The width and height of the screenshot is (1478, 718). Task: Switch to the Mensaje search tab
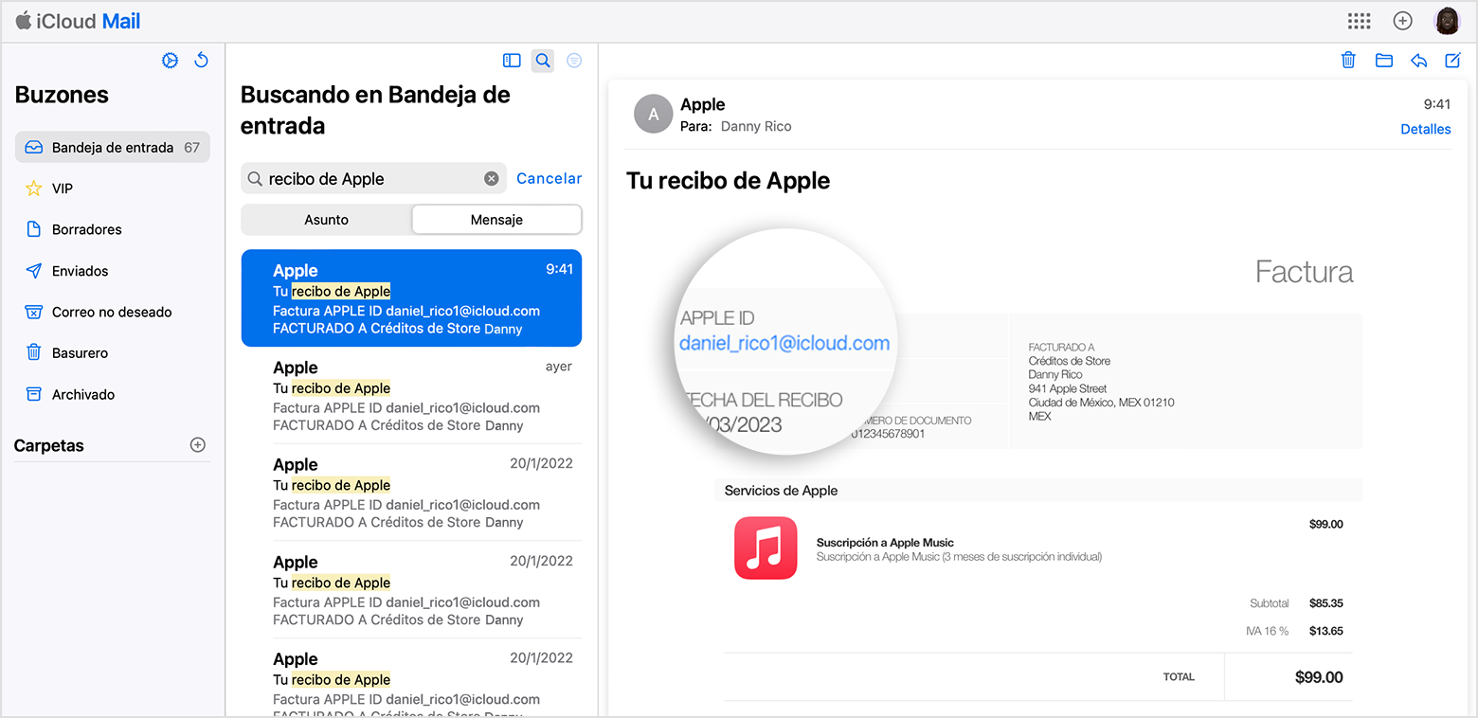click(496, 220)
